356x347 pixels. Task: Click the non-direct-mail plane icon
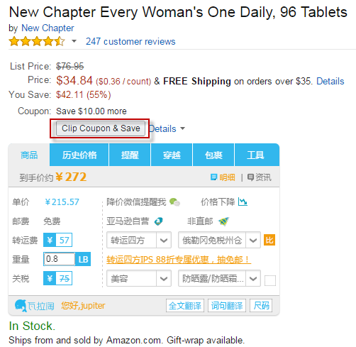pos(223,221)
